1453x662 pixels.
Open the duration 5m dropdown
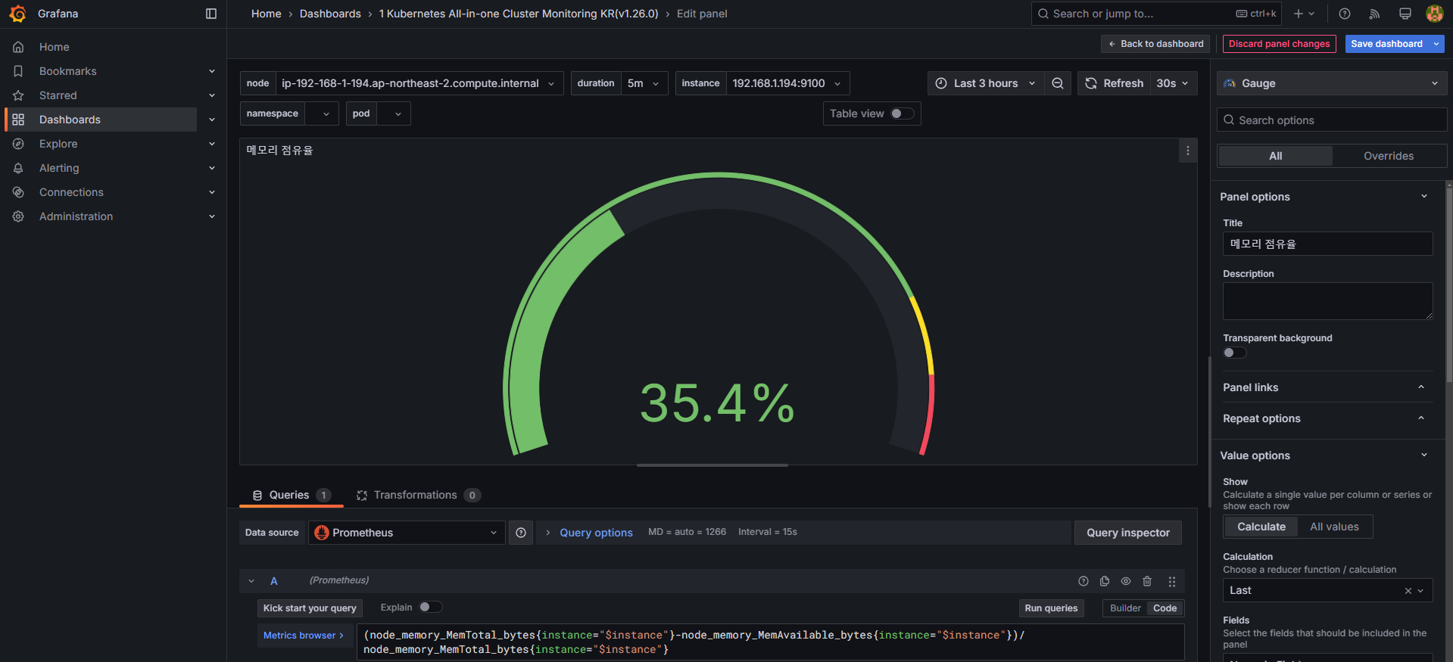(x=644, y=83)
